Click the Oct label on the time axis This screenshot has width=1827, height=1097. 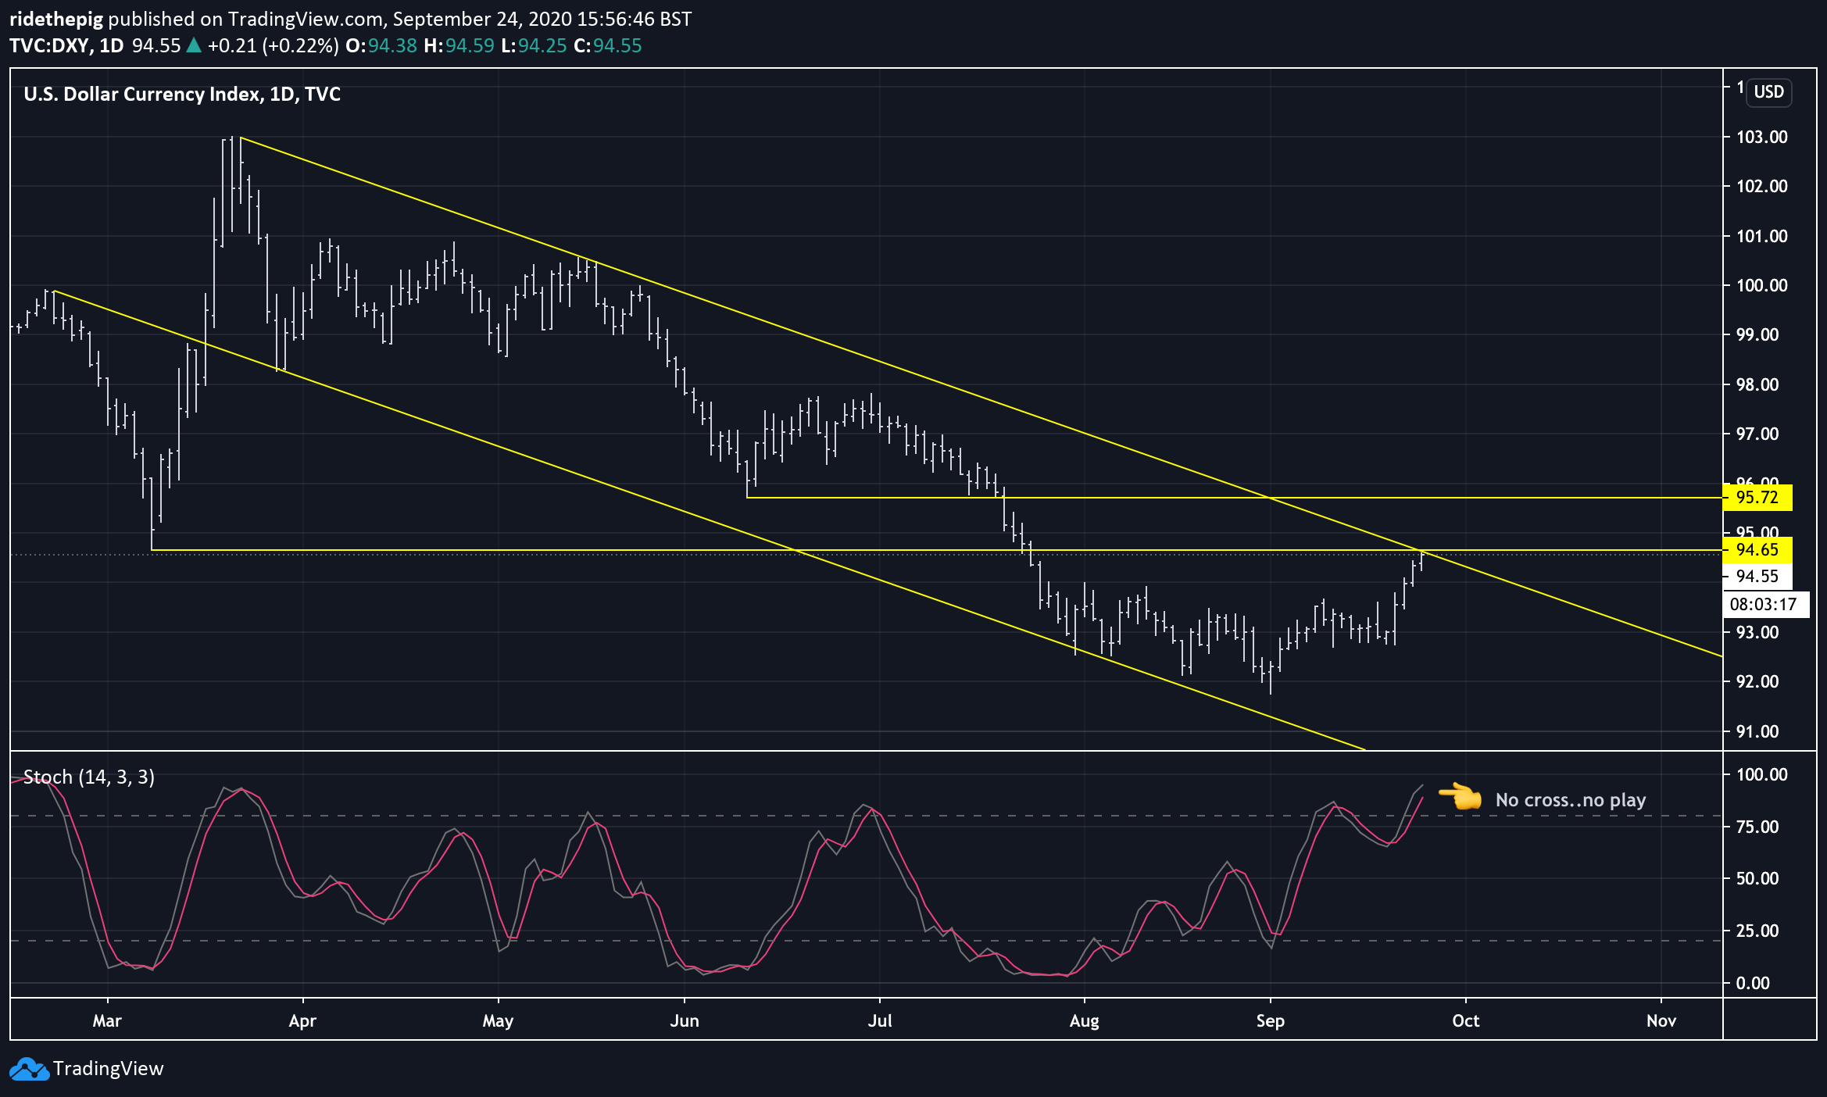click(x=1466, y=1020)
